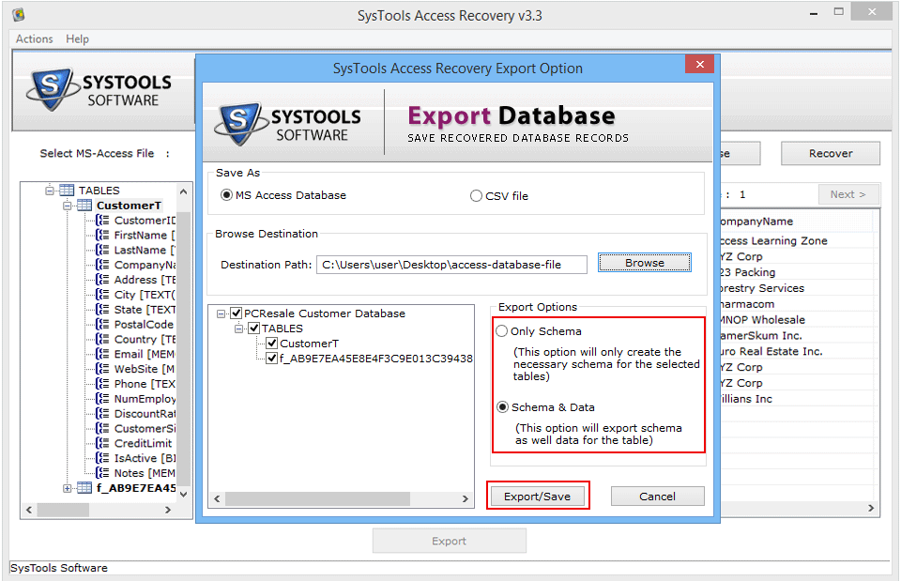Click the DiscountRate field icon

point(102,414)
